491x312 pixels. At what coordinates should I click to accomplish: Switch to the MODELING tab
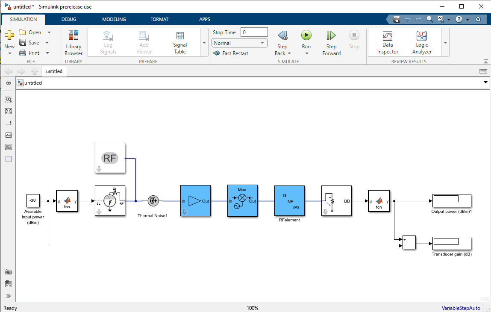coord(114,19)
